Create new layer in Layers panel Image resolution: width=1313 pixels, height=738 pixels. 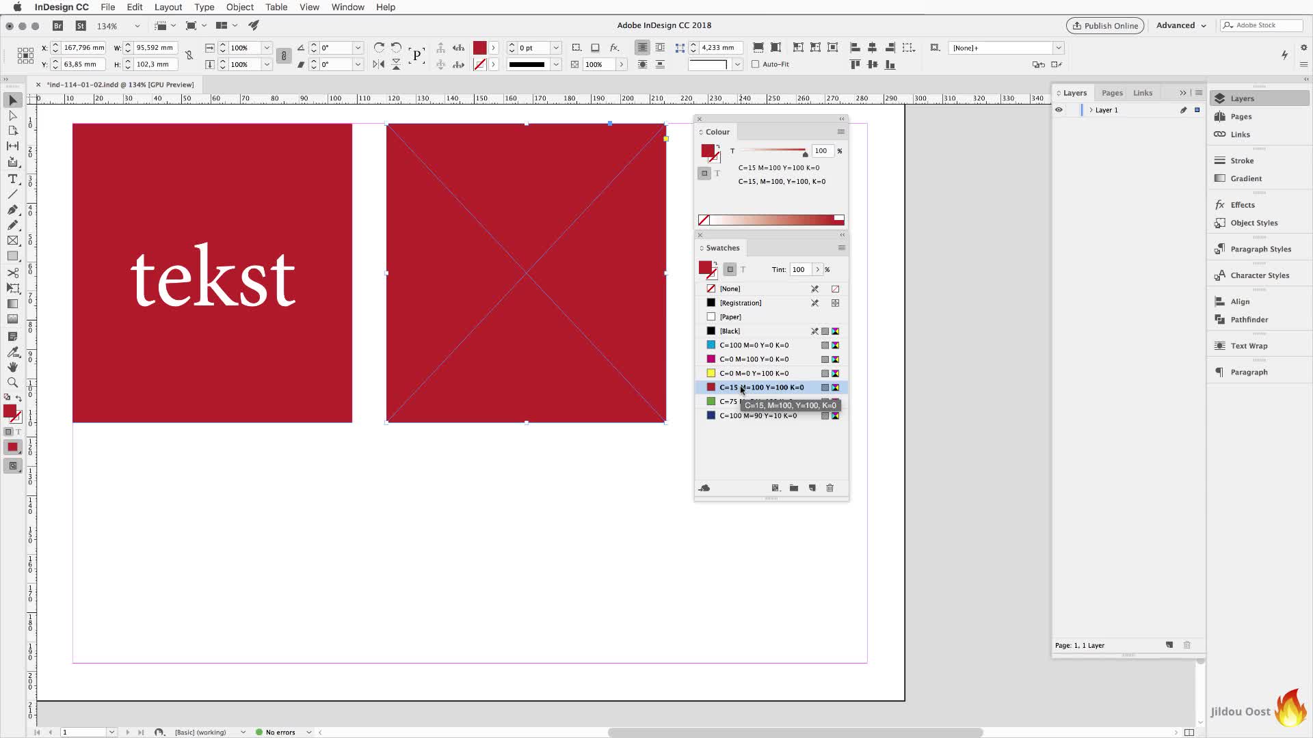point(1169,645)
